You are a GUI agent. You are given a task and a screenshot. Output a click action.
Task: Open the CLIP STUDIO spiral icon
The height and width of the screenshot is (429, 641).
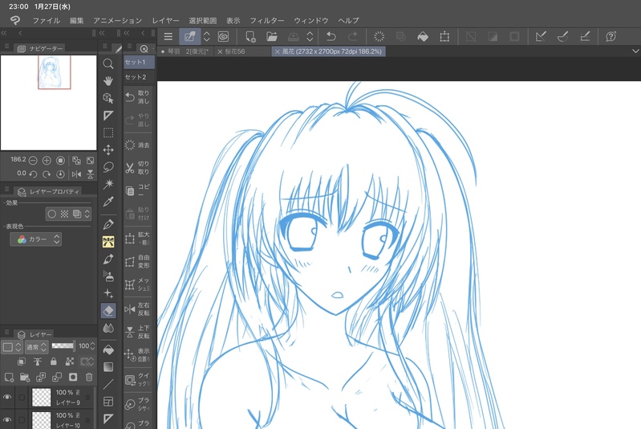pos(223,36)
